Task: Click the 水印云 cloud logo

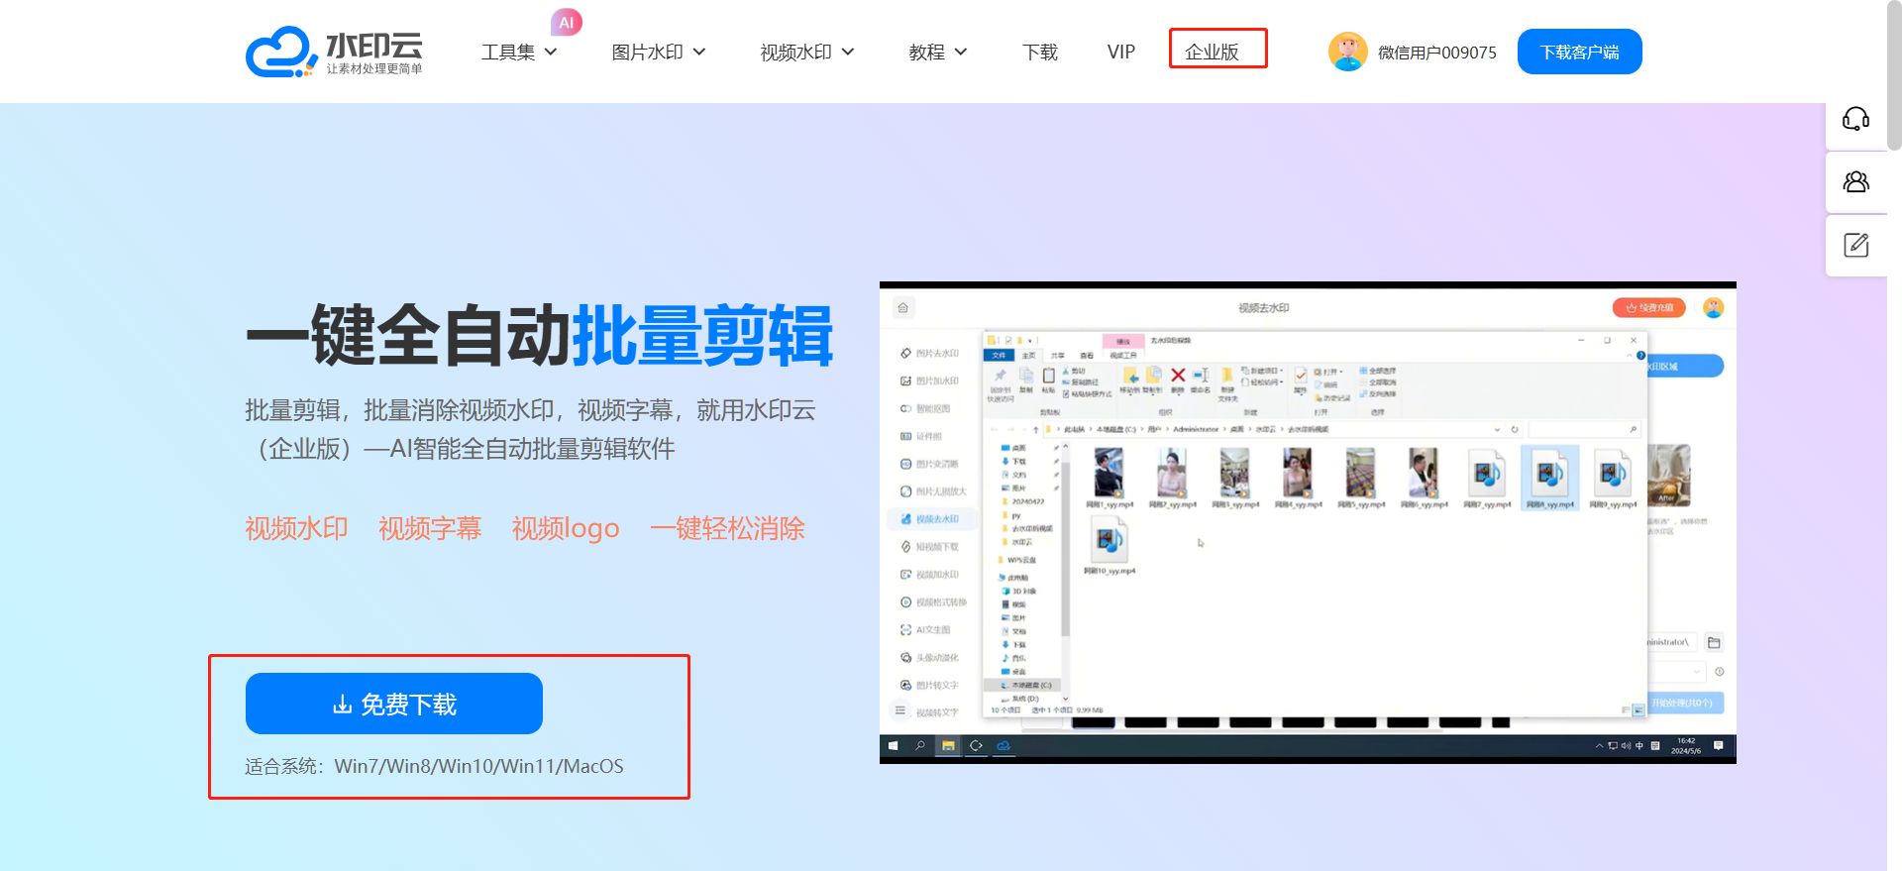Action: pyautogui.click(x=335, y=52)
